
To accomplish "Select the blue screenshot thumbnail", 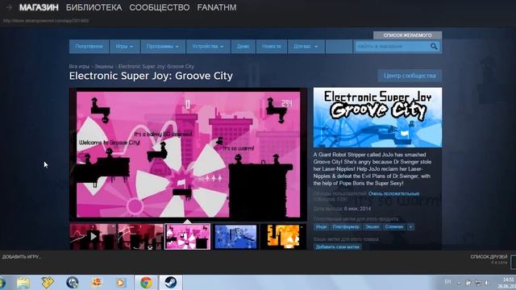I will tap(235, 236).
